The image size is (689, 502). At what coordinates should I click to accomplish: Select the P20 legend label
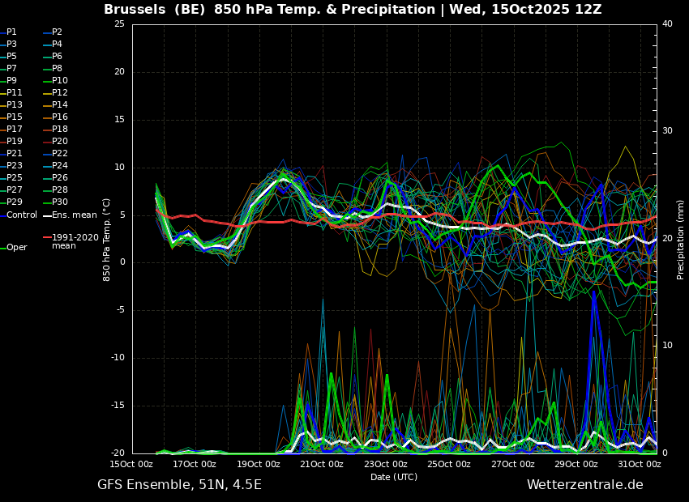tap(60, 142)
